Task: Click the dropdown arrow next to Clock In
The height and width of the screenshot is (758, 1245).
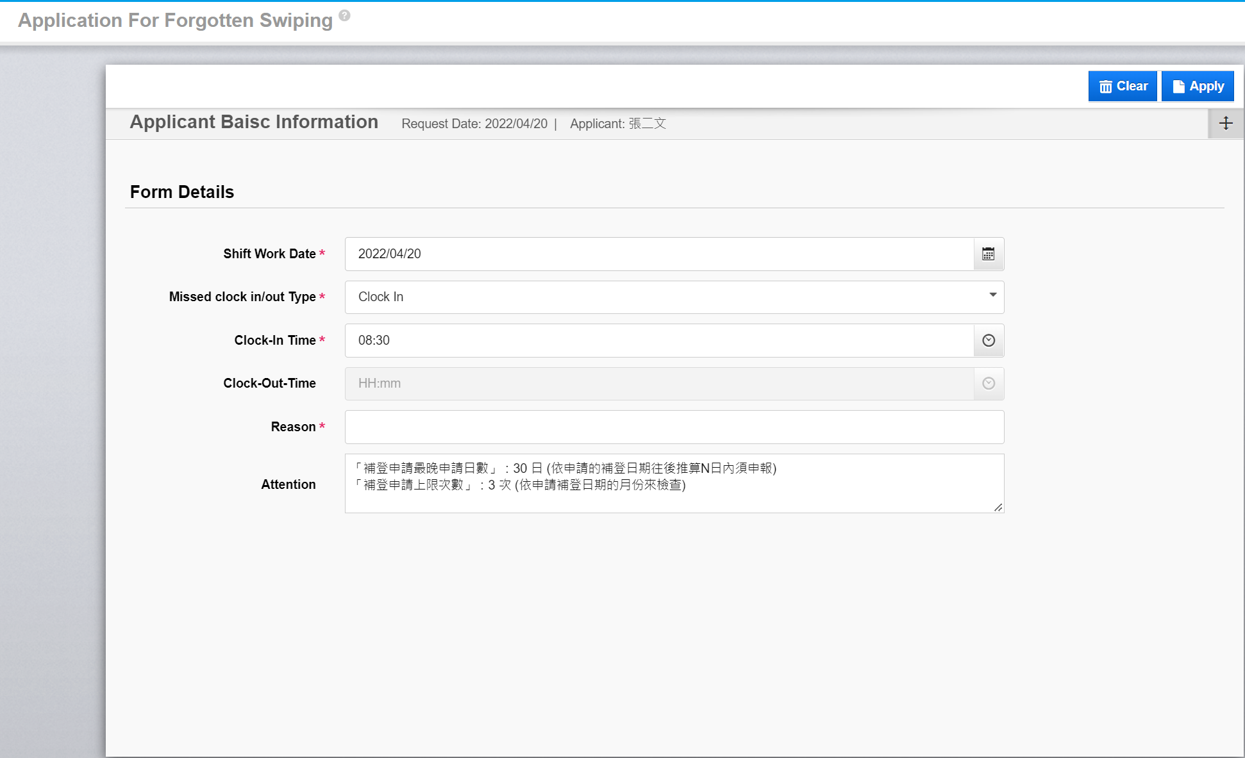Action: point(992,295)
